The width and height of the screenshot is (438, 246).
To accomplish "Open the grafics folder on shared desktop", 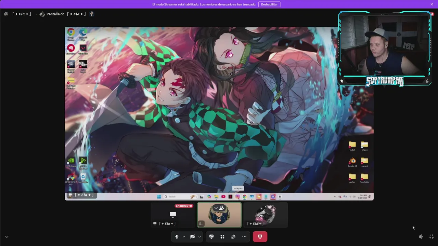I will (352, 178).
